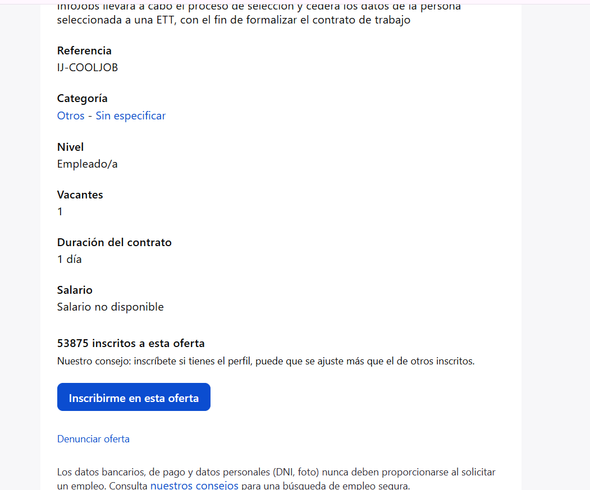Click the Nuestro consejo advice sentence
This screenshot has width=590, height=490.
pos(266,361)
